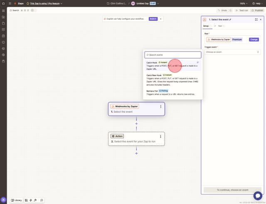The height and width of the screenshot is (204, 266).
Task: Pin the Catch Hook event
Action: coord(198,62)
